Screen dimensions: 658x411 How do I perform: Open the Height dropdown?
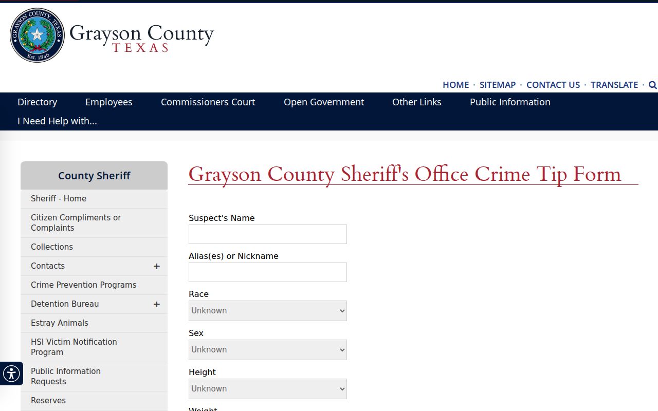coord(268,389)
